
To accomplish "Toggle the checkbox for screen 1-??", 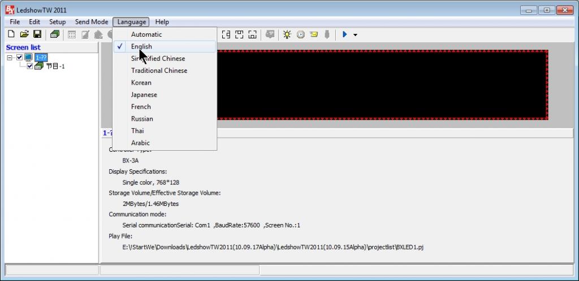I will click(20, 57).
